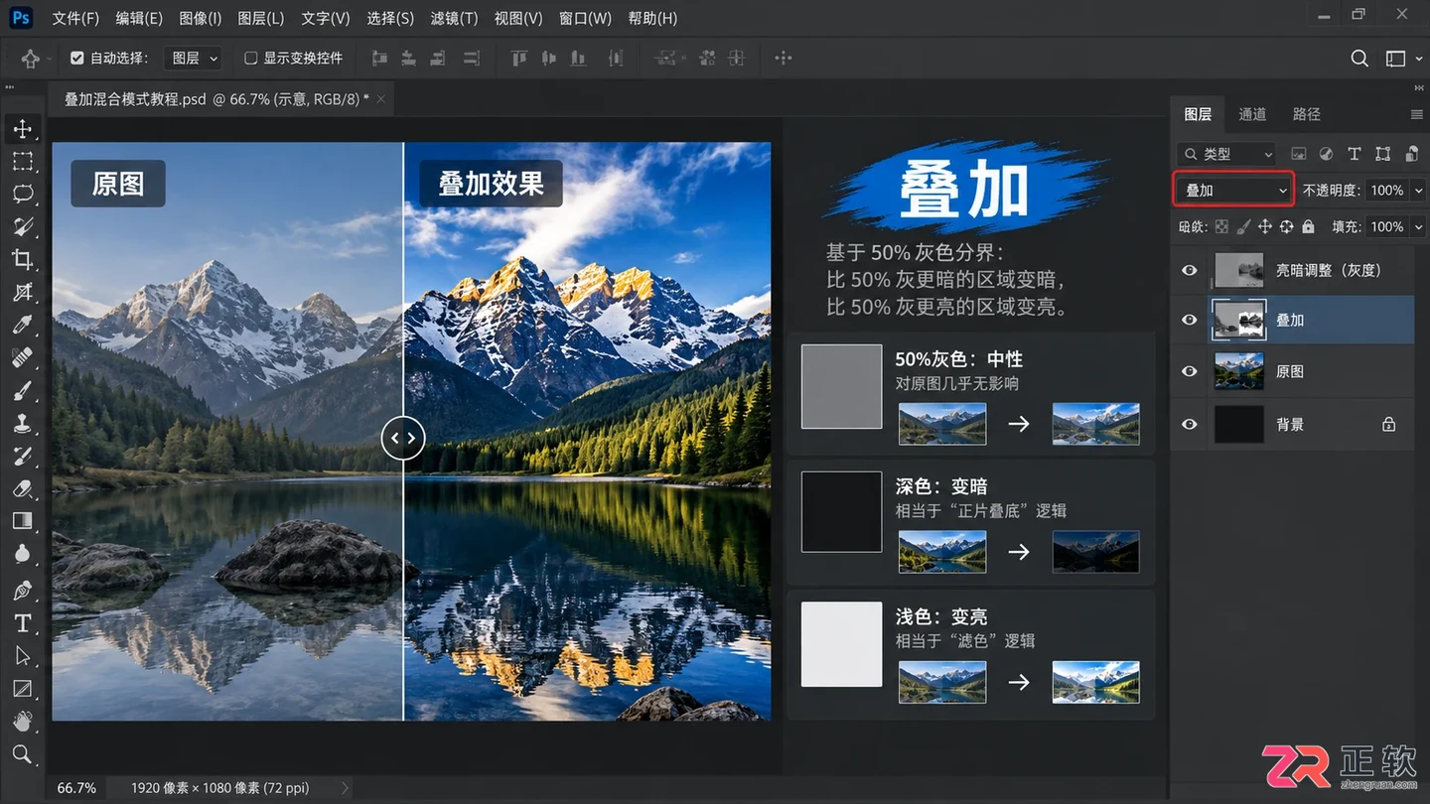The width and height of the screenshot is (1430, 804).
Task: Select the Pen tool
Action: pyautogui.click(x=22, y=591)
